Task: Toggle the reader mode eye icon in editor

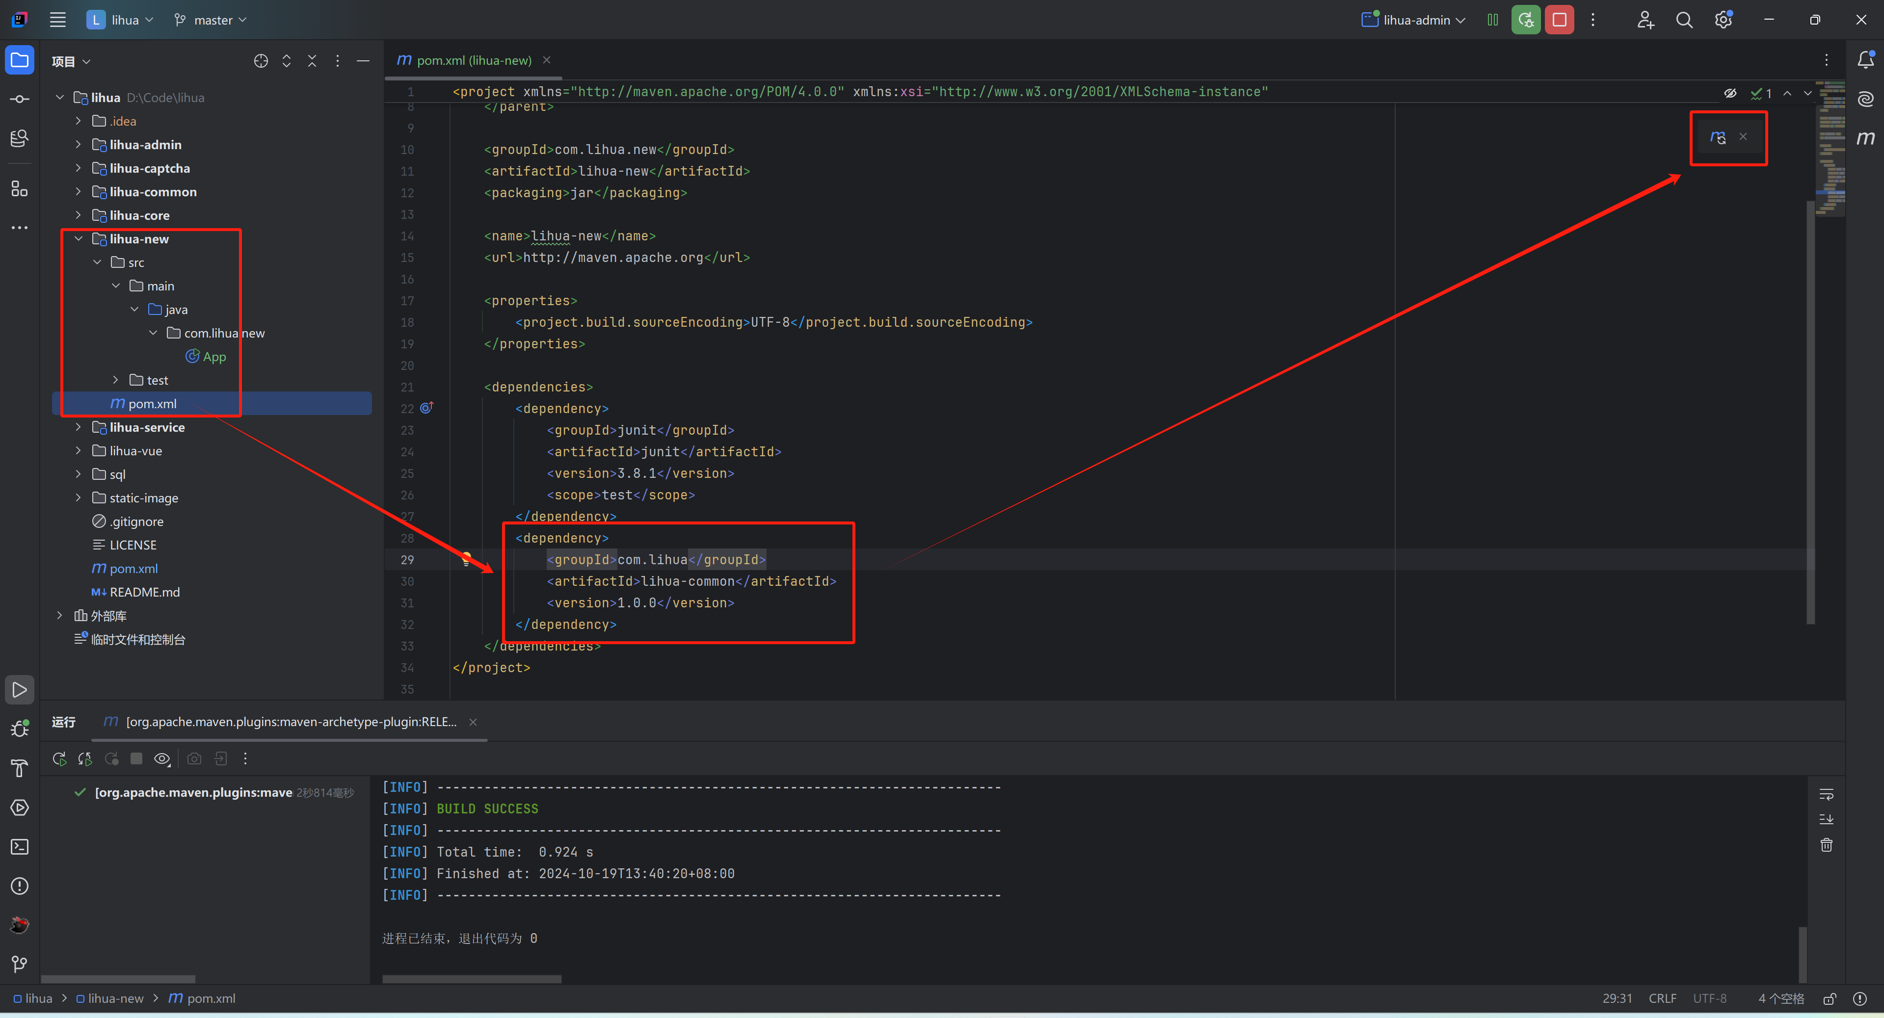Action: pos(1730,93)
